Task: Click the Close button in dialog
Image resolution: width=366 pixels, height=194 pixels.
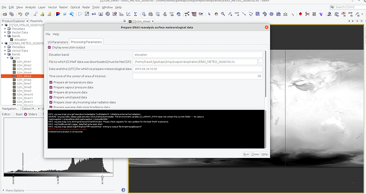Action: pyautogui.click(x=255, y=154)
